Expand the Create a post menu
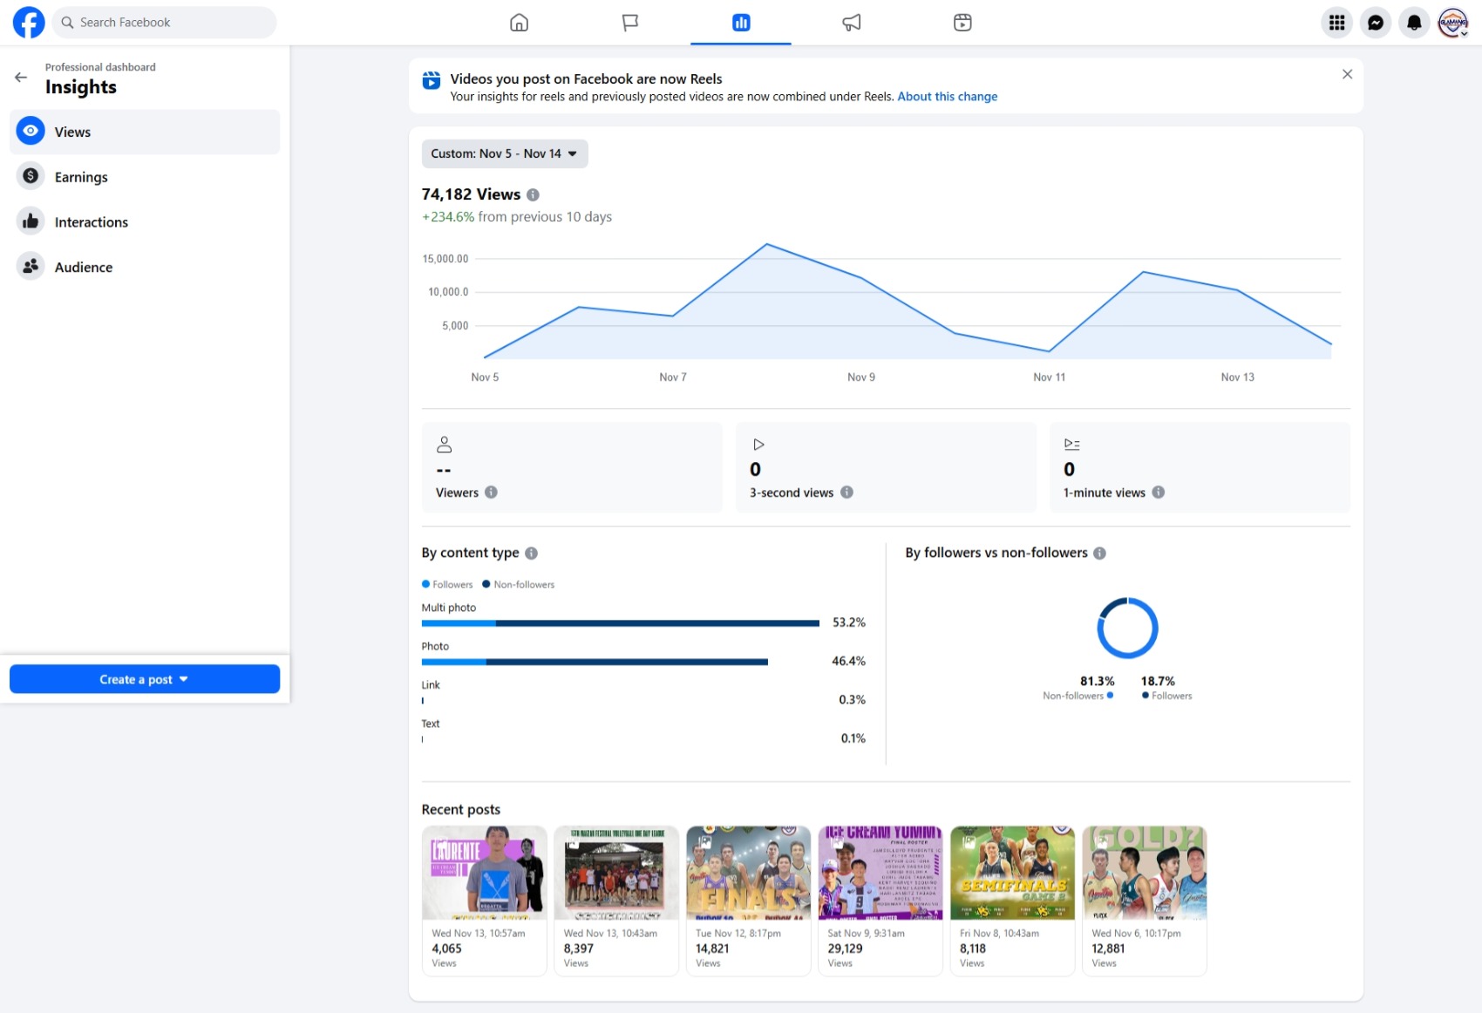Viewport: 1482px width, 1013px height. click(145, 679)
